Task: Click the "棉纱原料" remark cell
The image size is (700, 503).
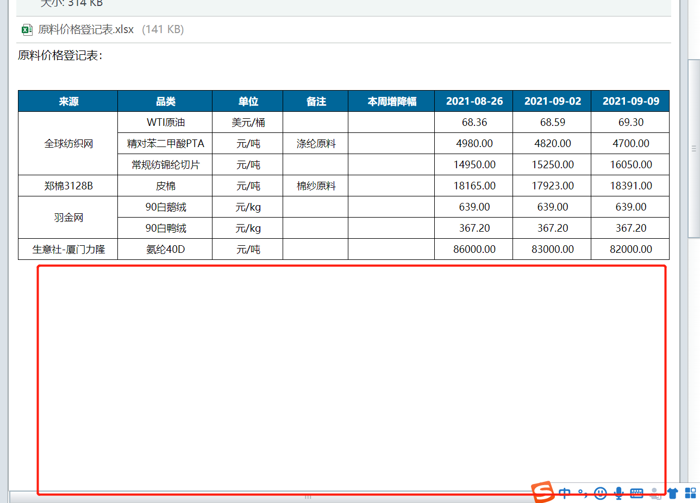Action: (316, 186)
